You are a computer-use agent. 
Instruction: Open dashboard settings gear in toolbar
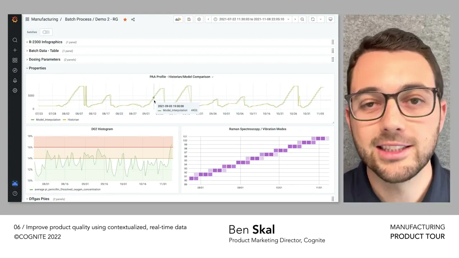click(x=199, y=19)
